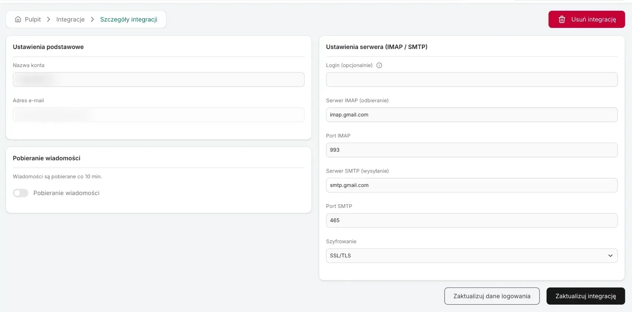Click the Port IMAP field showing 993
Screen dimensions: 632x312
click(x=472, y=150)
